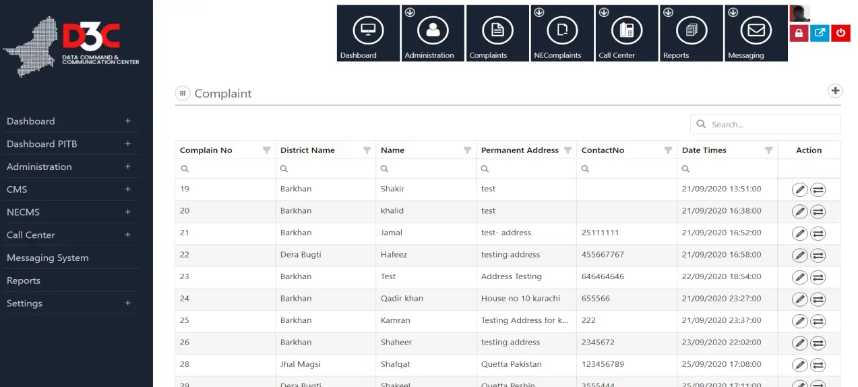Click the add complaint plus icon
The width and height of the screenshot is (858, 387).
[834, 90]
